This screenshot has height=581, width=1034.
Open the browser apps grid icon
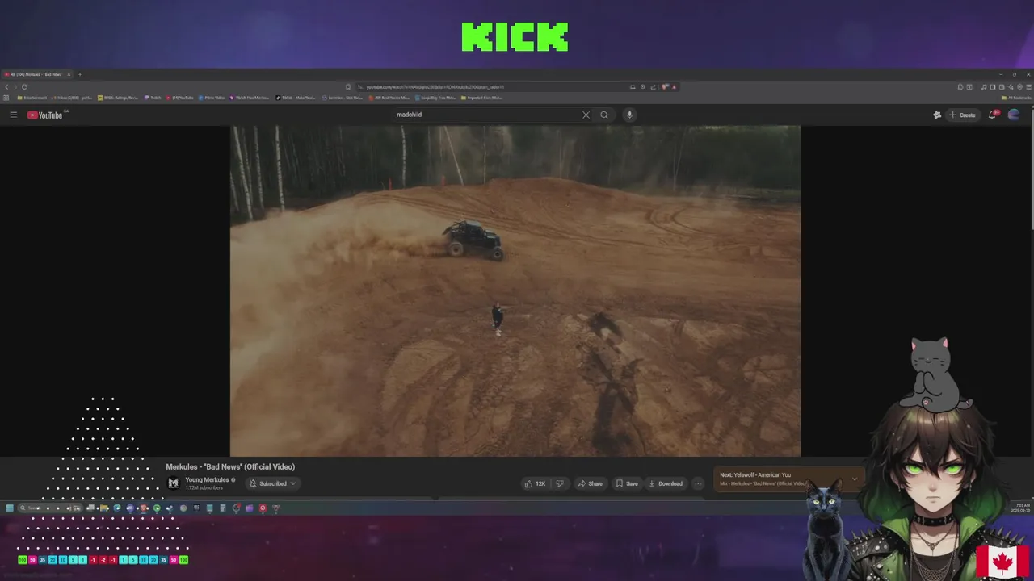tap(6, 98)
